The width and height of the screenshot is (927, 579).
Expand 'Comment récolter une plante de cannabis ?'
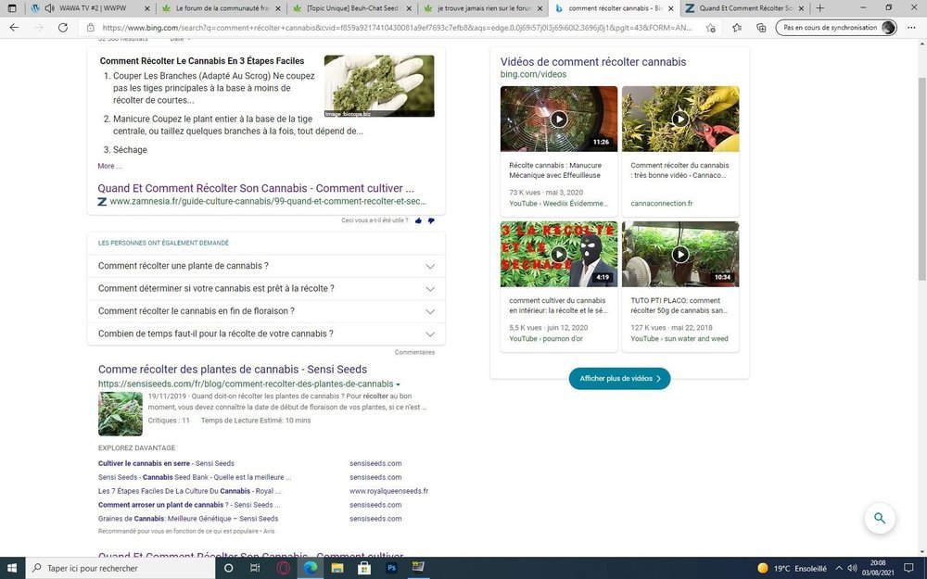click(x=266, y=266)
